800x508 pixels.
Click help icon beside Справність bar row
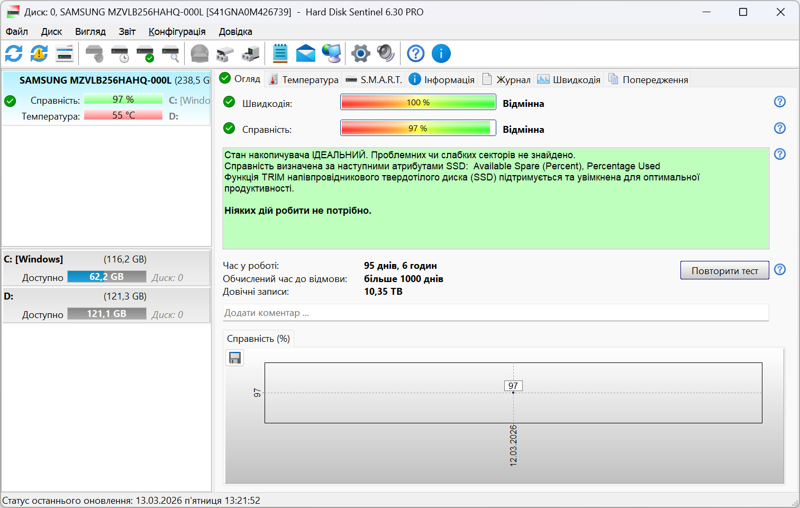coord(780,128)
